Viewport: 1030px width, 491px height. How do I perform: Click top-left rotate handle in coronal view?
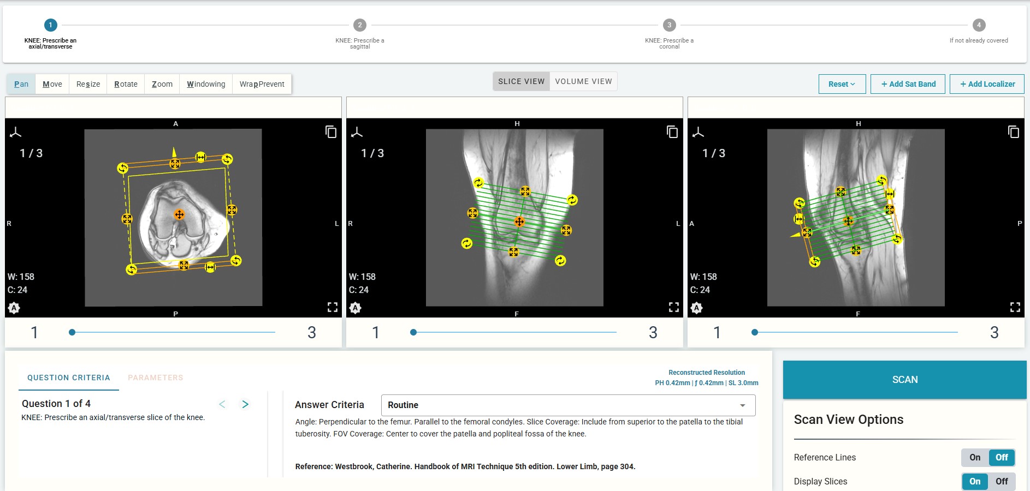point(478,183)
